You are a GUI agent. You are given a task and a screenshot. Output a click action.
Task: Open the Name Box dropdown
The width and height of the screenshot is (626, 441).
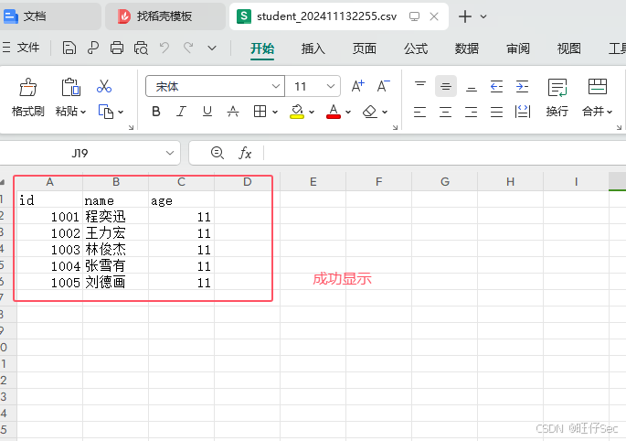point(170,153)
